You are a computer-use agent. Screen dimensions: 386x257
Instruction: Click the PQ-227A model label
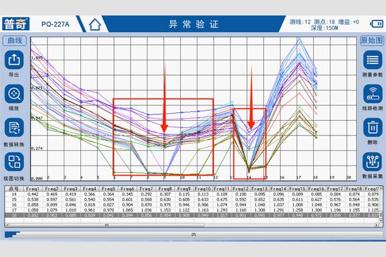point(55,24)
